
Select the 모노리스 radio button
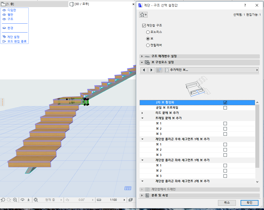tap(148, 32)
